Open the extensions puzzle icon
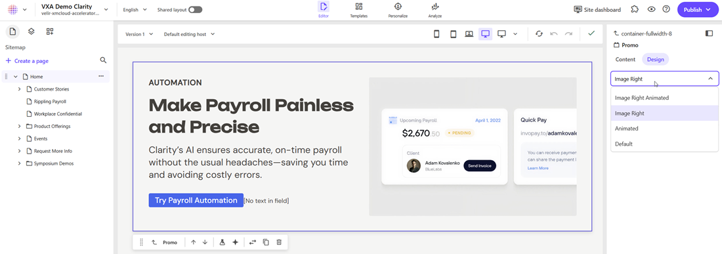The image size is (722, 254). coord(635,10)
